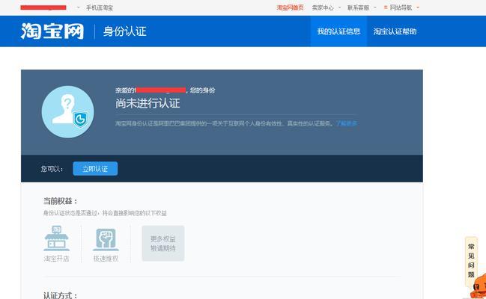
Task: Open the 淘宝认证帮助 tab
Action: coord(395,31)
